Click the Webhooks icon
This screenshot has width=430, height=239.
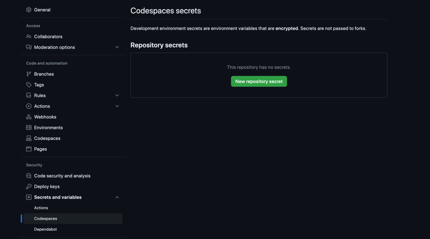(29, 117)
